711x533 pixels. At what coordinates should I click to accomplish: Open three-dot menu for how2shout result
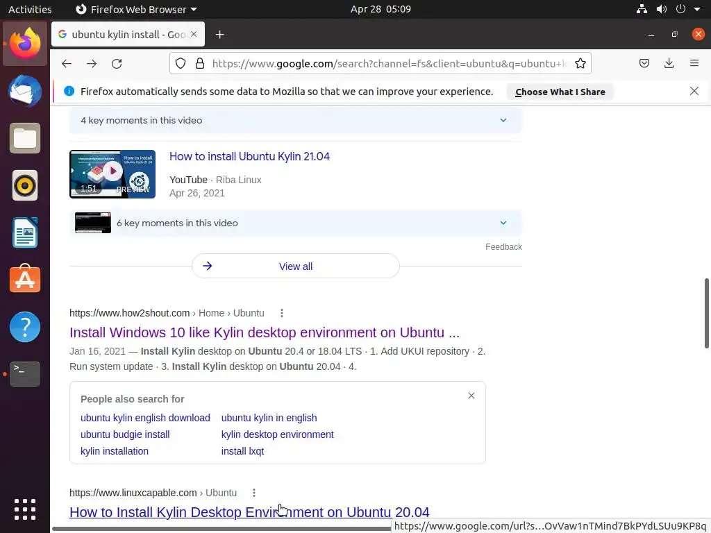coord(282,313)
